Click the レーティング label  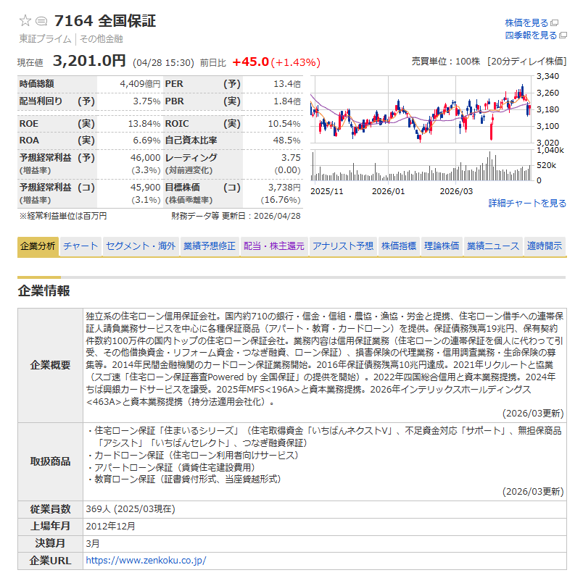pyautogui.click(x=191, y=157)
